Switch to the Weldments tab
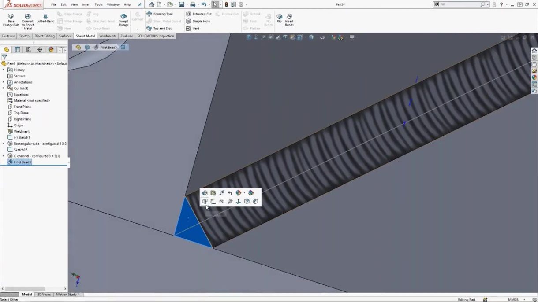 click(108, 36)
